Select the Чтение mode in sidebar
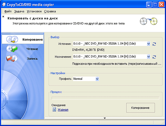Viewport: 166px width, 126px height. point(23,49)
